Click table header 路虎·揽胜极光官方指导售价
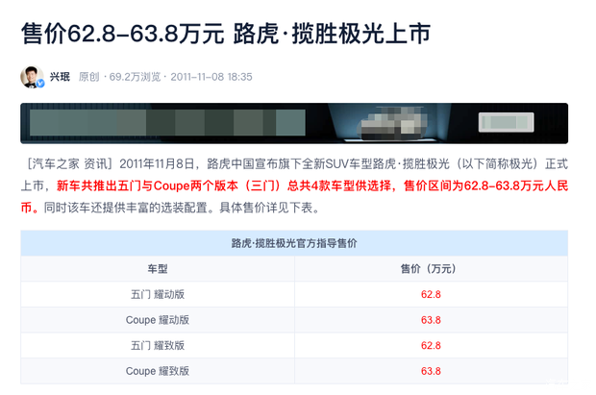The width and height of the screenshot is (596, 395). pos(294,243)
